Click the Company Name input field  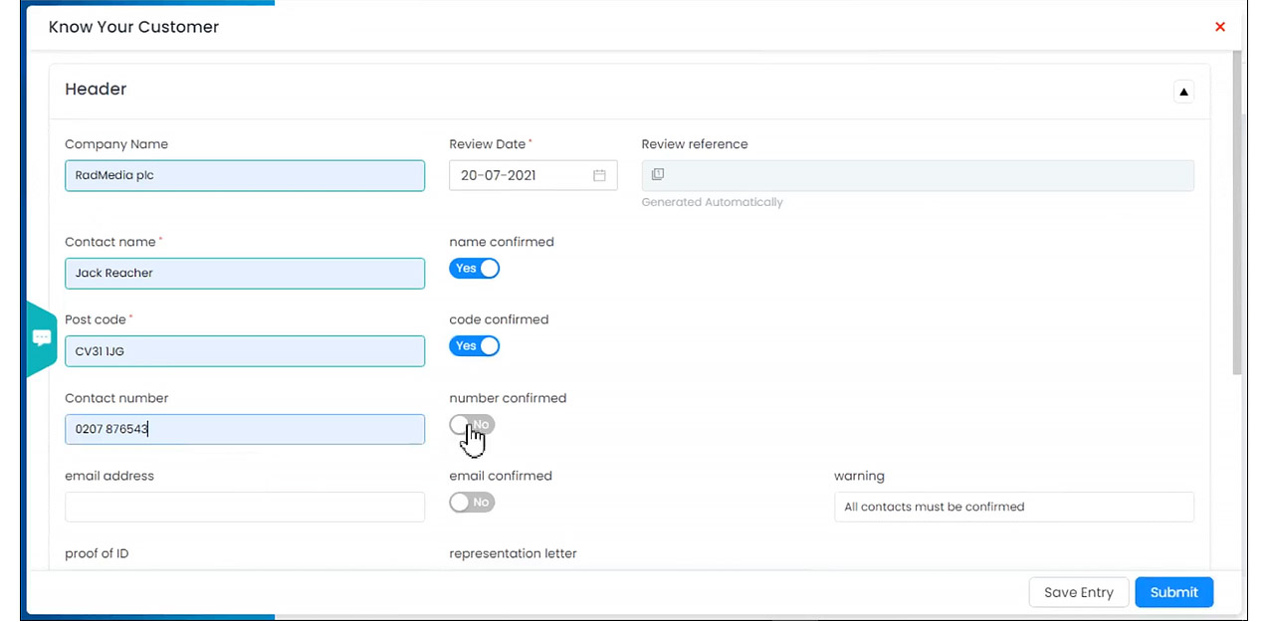tap(245, 175)
